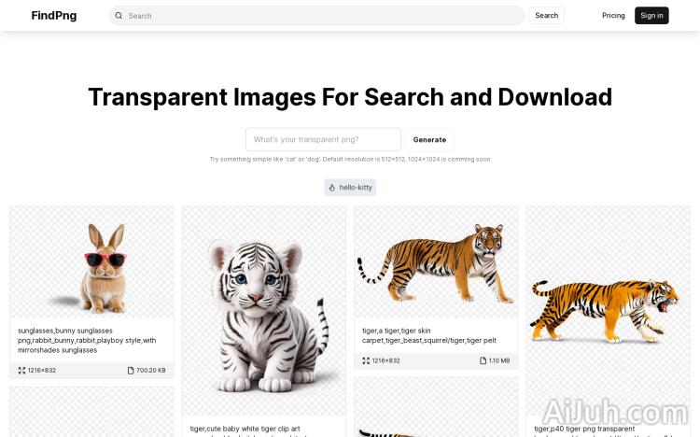Click the magnifier icon in the search bar
The image size is (700, 437).
coord(119,16)
